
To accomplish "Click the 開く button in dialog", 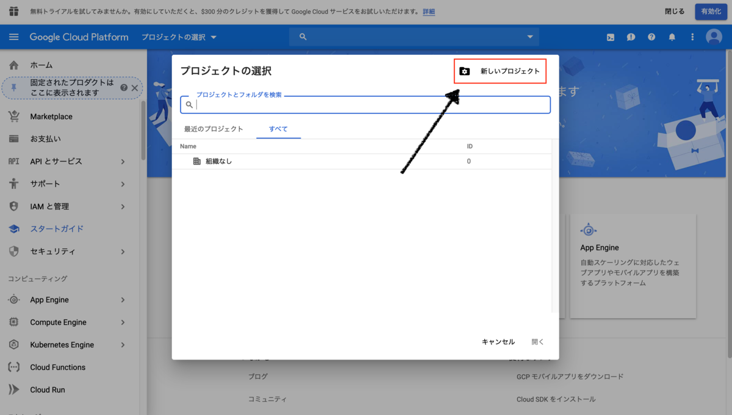I will 537,342.
